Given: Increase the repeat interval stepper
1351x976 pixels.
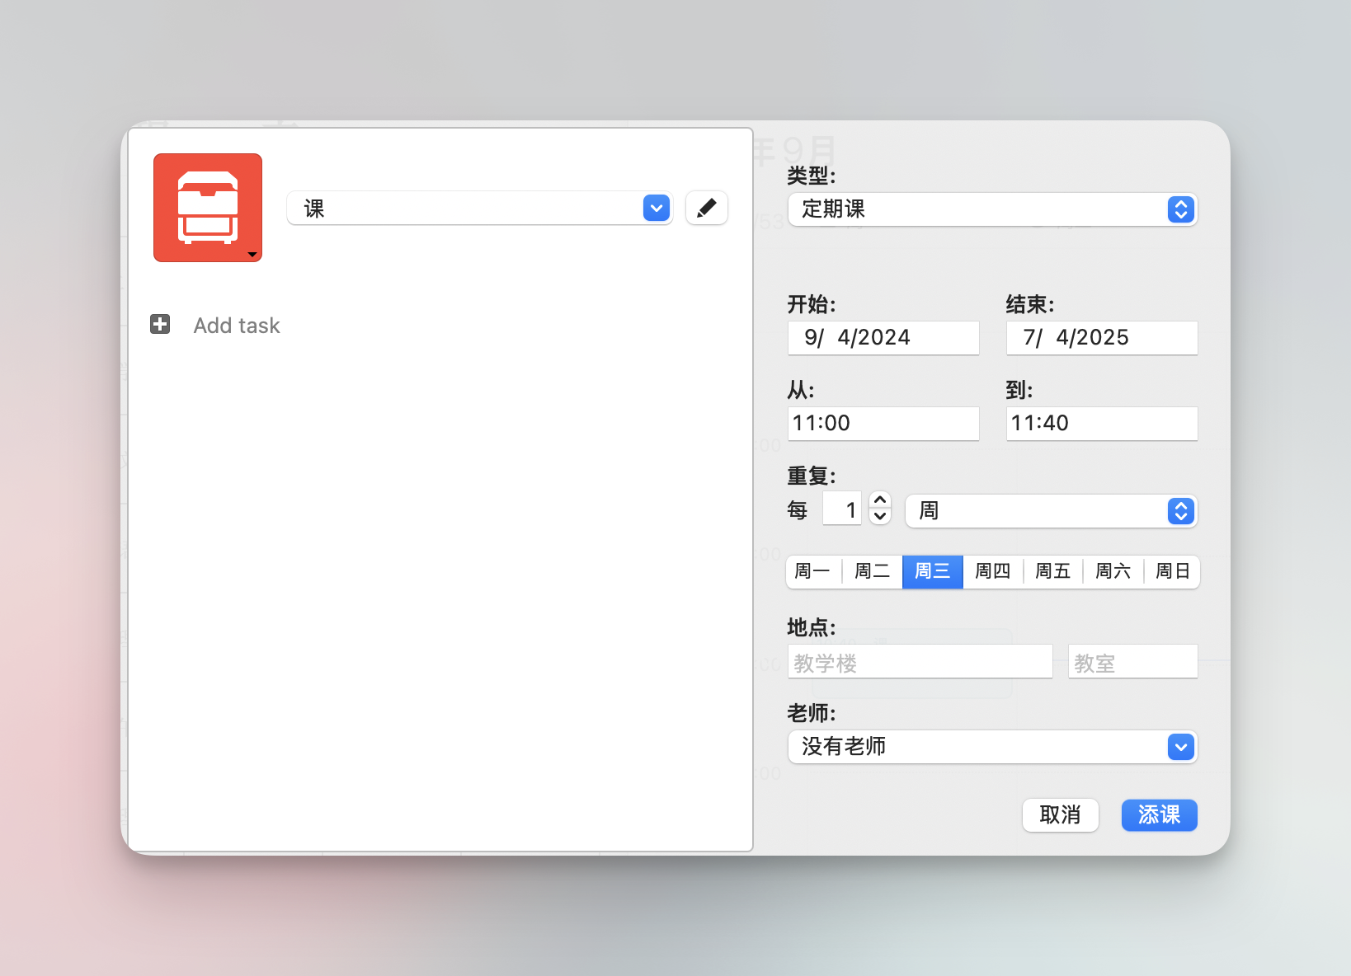Looking at the screenshot, I should (880, 500).
